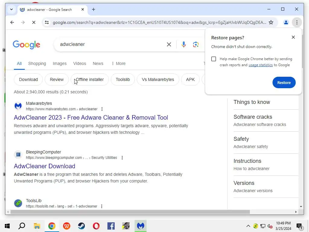This screenshot has width=309, height=232.
Task: Switch to Images results tab
Action: (x=59, y=63)
